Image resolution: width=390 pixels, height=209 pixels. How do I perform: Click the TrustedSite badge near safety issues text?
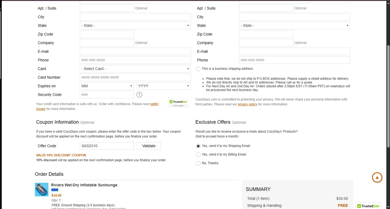pos(178,103)
